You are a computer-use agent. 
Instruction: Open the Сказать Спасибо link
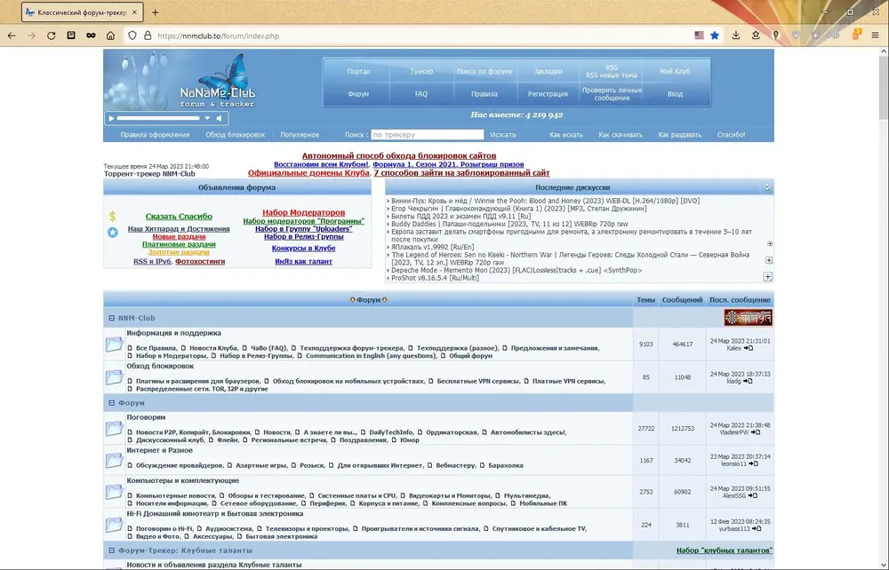(179, 217)
